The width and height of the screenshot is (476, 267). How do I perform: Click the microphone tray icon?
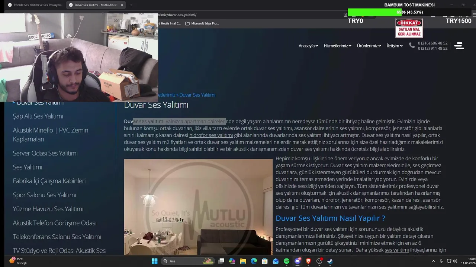(x=441, y=261)
